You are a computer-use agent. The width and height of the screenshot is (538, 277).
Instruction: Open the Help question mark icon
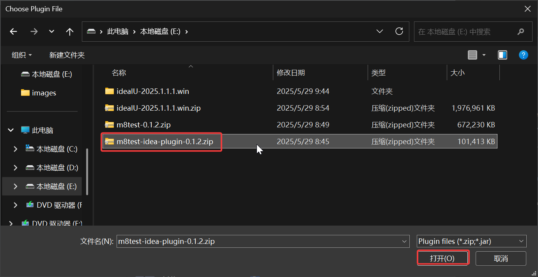pos(523,55)
